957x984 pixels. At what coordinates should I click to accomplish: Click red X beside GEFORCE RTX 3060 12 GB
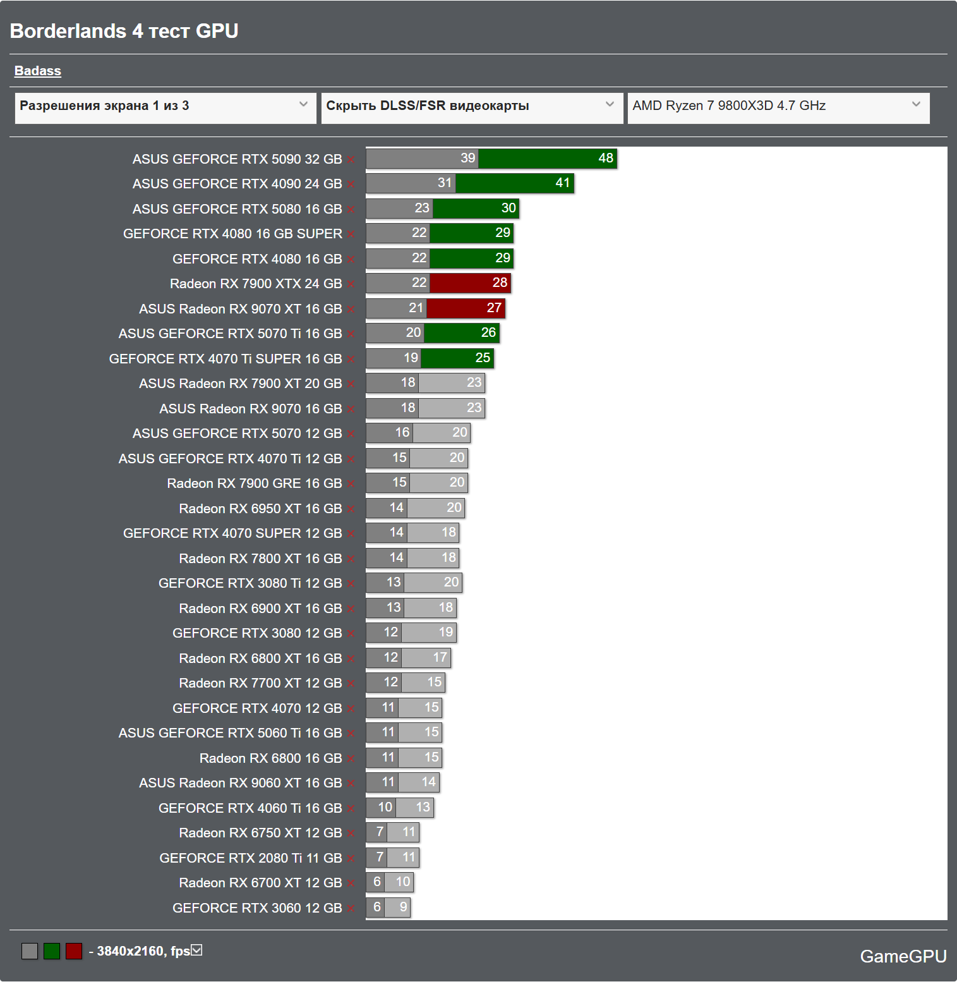[351, 909]
